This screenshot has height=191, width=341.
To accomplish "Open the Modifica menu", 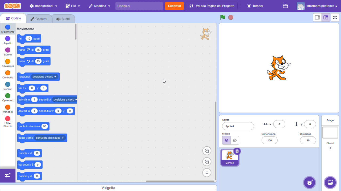I will click(x=99, y=6).
